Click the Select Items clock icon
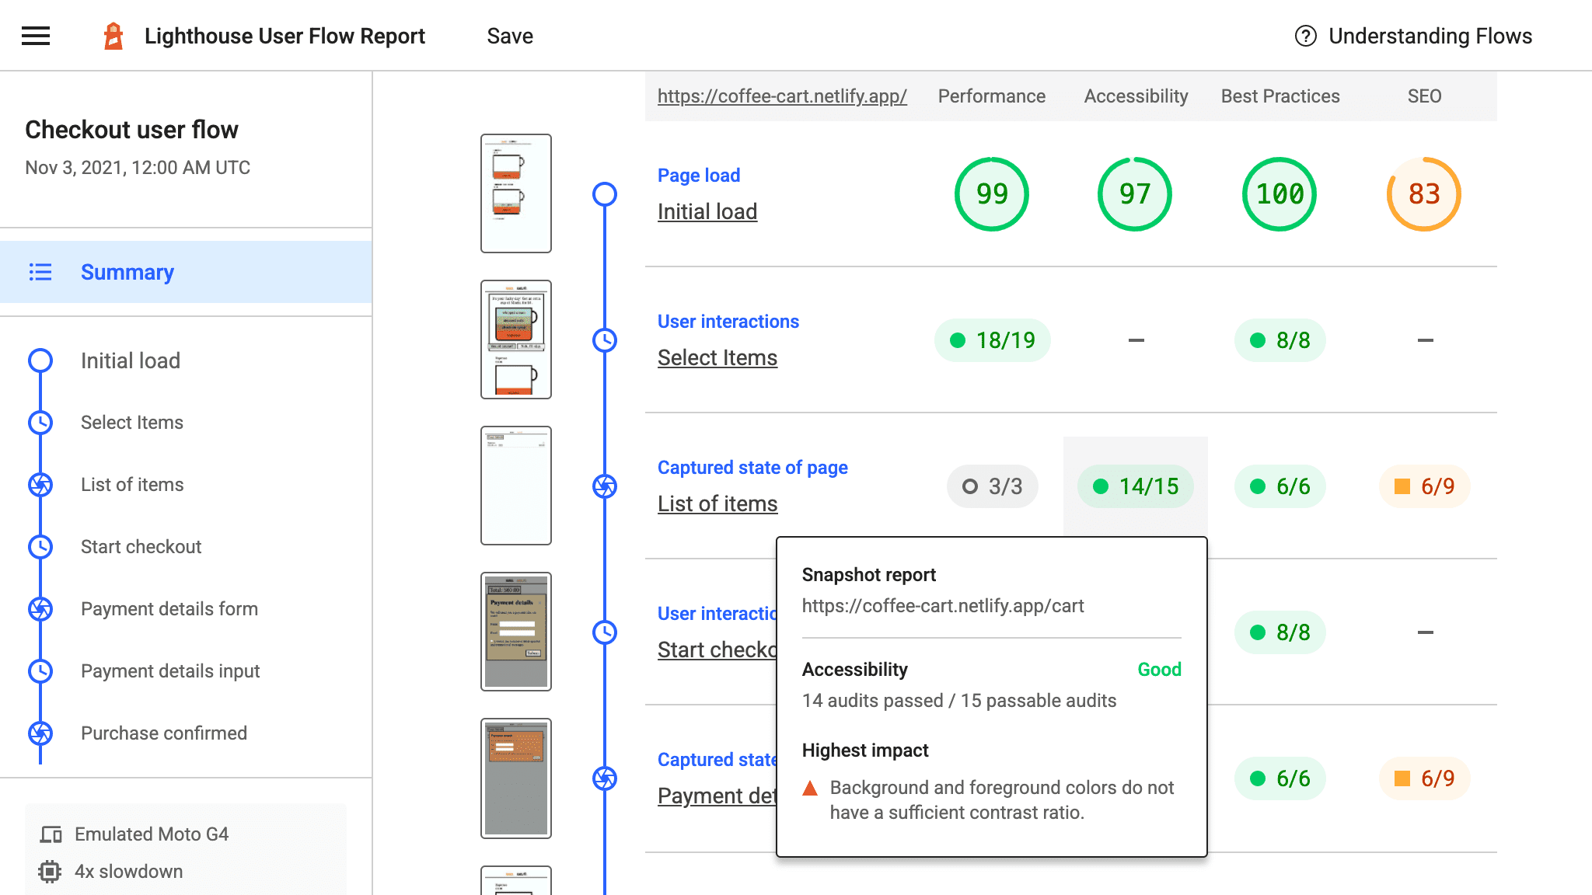 click(x=40, y=422)
